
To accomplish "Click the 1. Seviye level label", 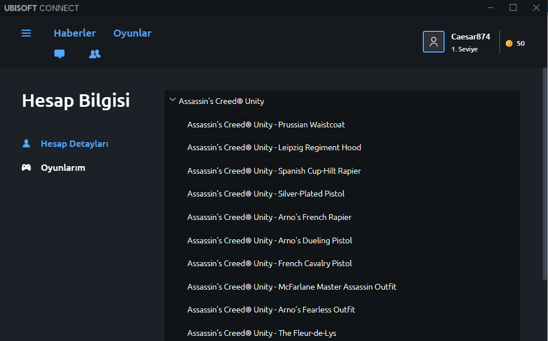I will tap(464, 49).
